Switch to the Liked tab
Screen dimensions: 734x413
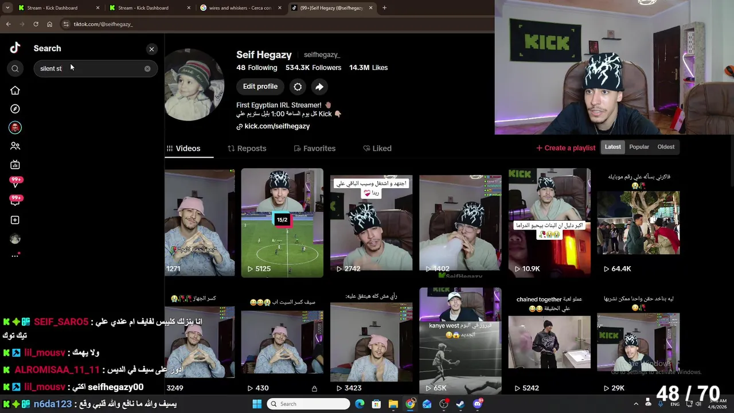click(377, 149)
